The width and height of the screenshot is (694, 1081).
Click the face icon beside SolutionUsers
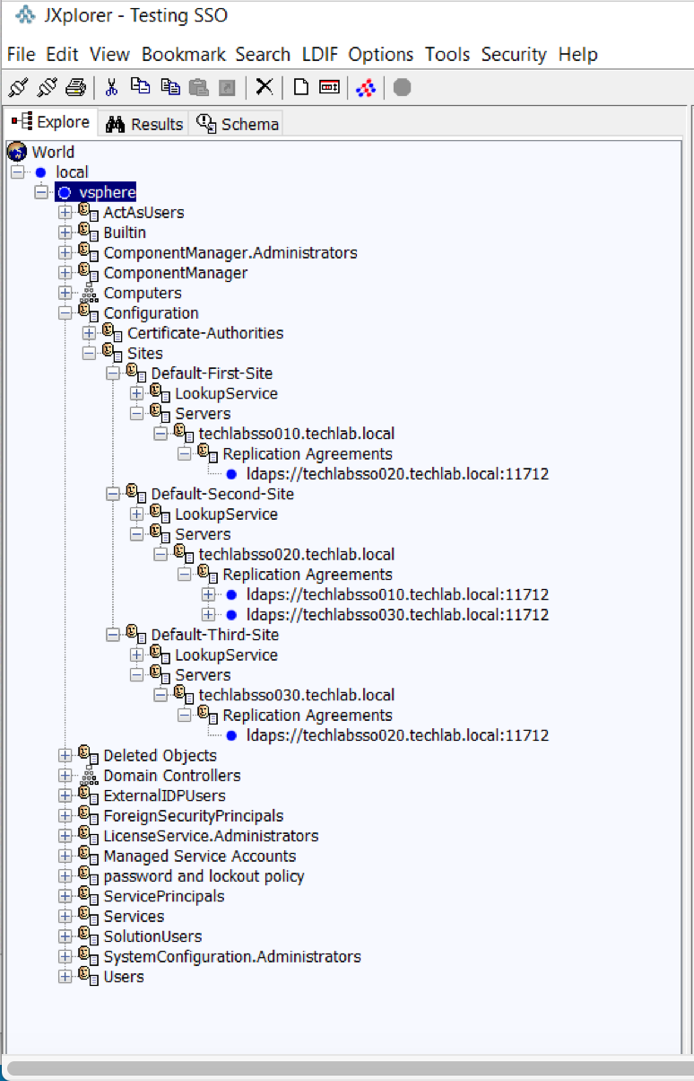coord(88,936)
